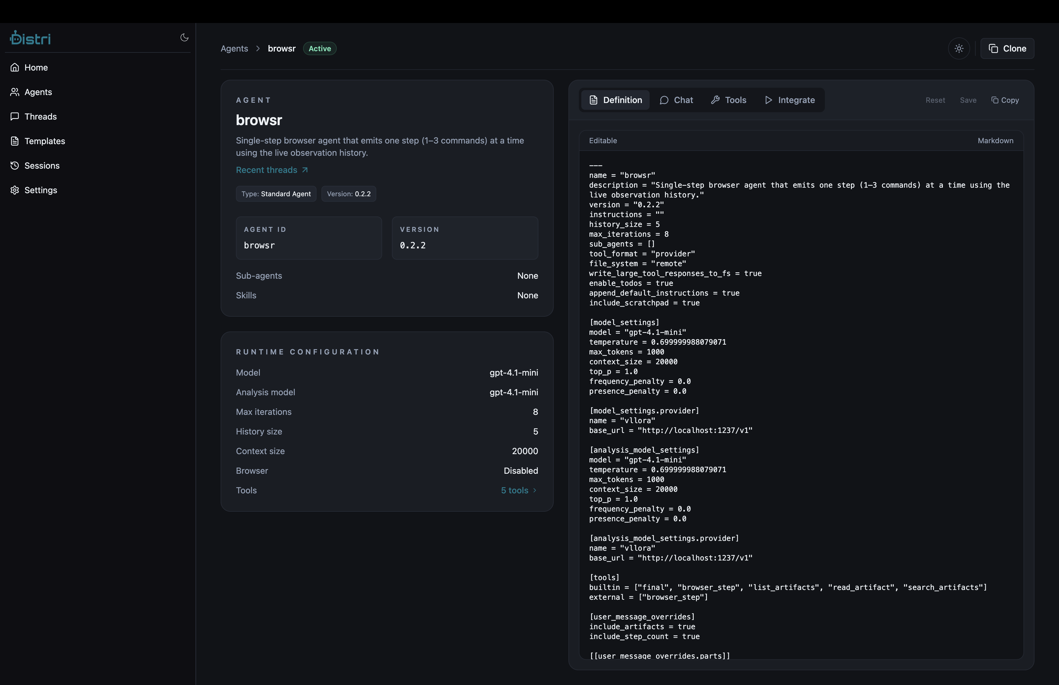Open Sessions from the sidebar
The image size is (1059, 685).
42,166
